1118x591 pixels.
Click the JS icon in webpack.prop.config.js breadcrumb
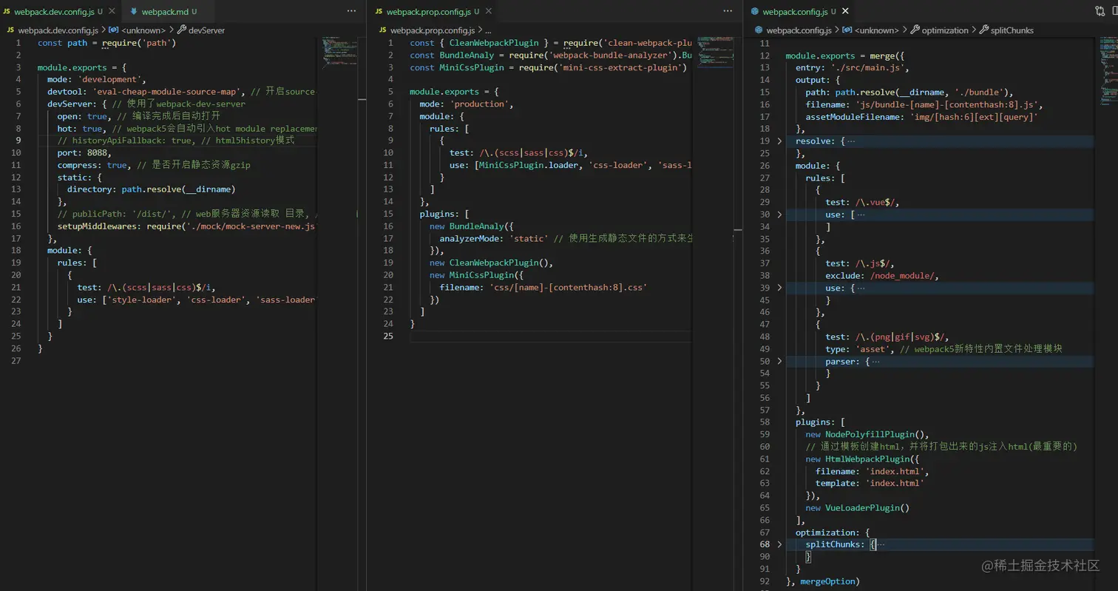pos(383,30)
